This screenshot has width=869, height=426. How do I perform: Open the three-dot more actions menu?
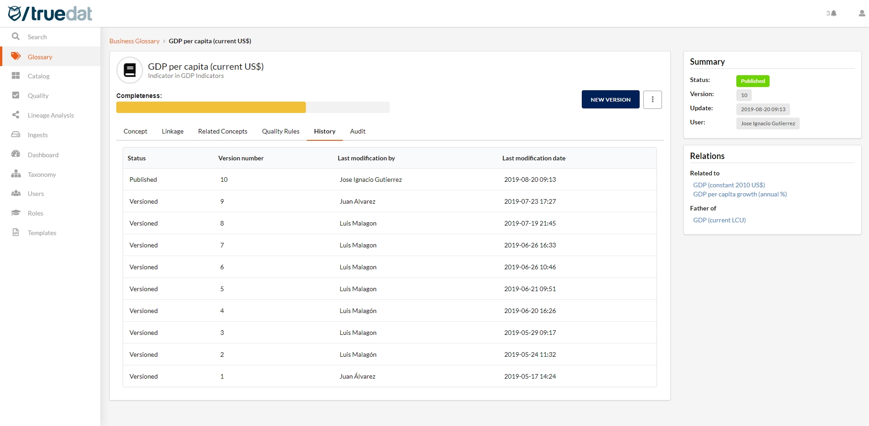coord(652,99)
